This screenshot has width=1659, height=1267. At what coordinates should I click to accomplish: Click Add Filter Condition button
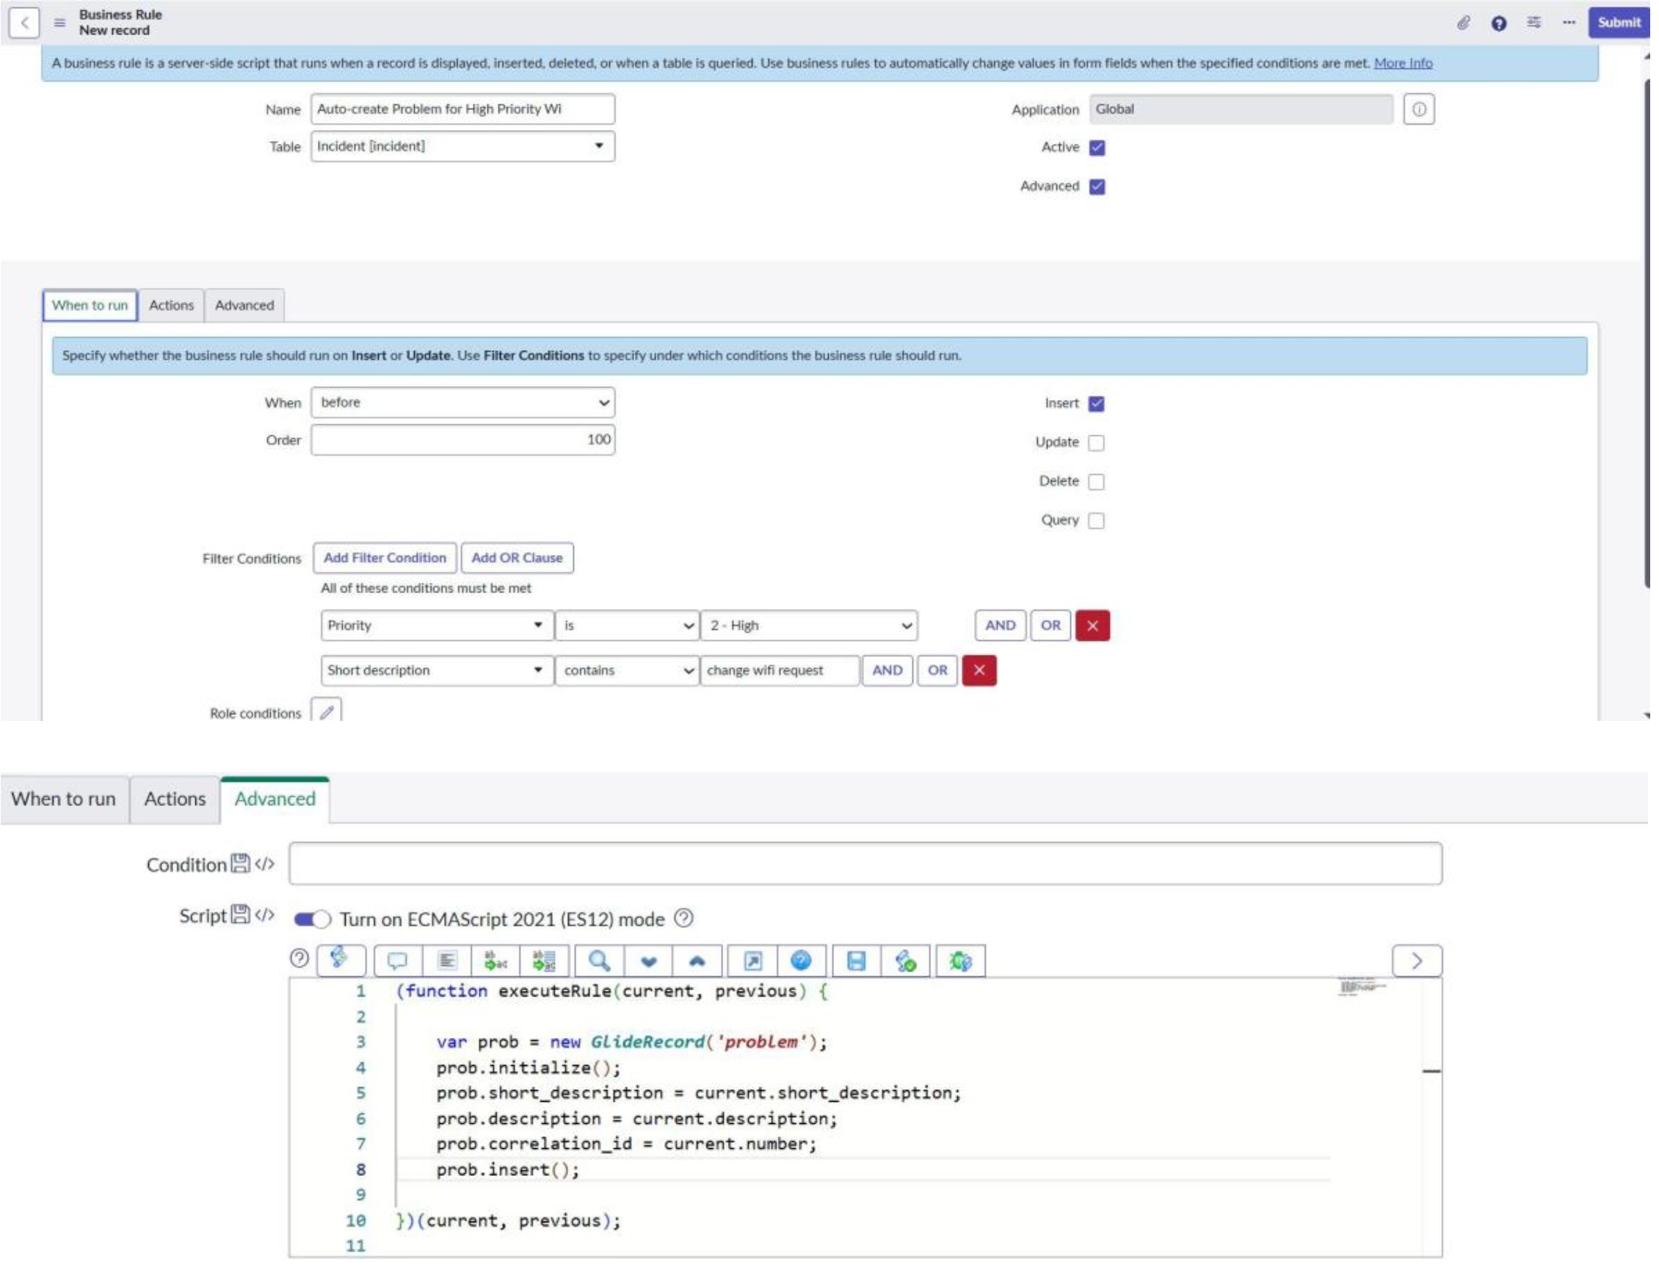[x=385, y=558]
